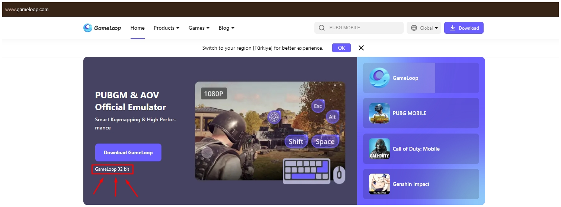Click the Shift key bubble
Viewport: 561px width, 207px height.
pyautogui.click(x=296, y=141)
